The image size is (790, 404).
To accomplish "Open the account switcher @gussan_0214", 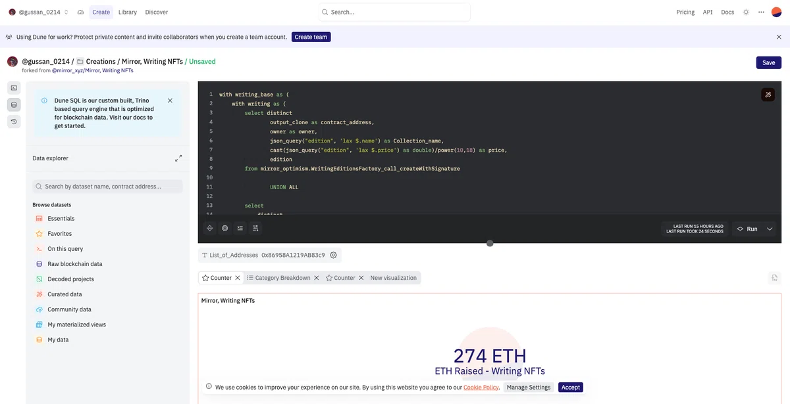I will pyautogui.click(x=38, y=12).
